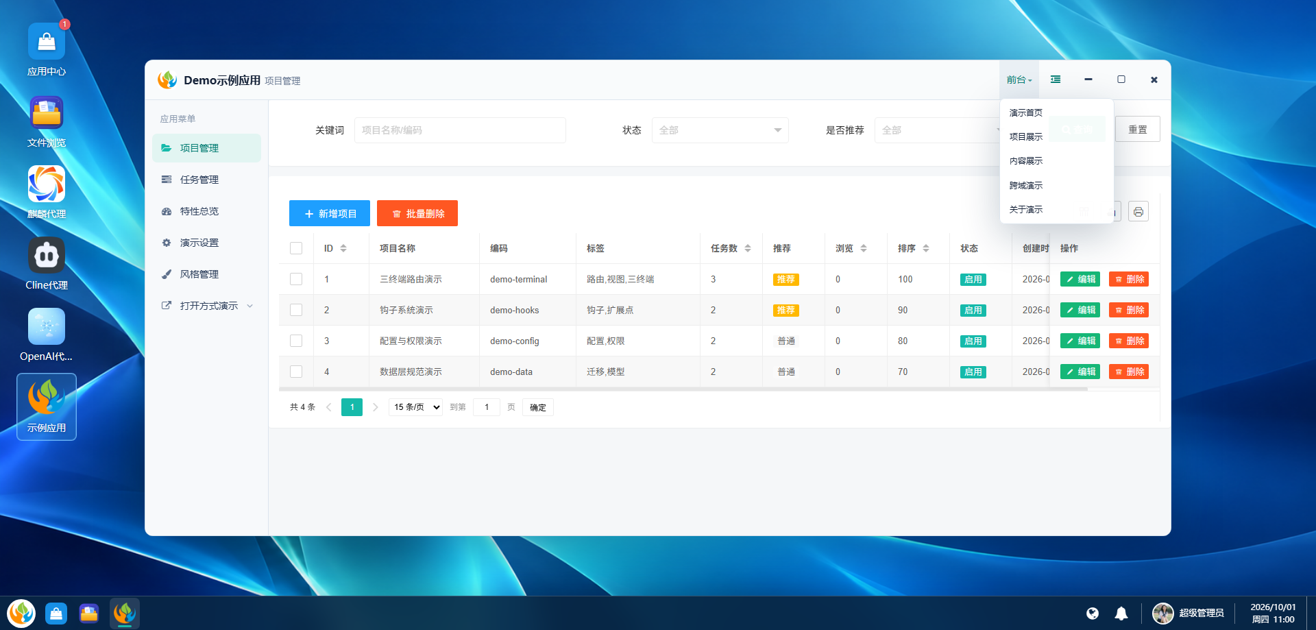This screenshot has width=1316, height=630.
Task: Check the row for 钩子系统演示
Action: pos(296,310)
